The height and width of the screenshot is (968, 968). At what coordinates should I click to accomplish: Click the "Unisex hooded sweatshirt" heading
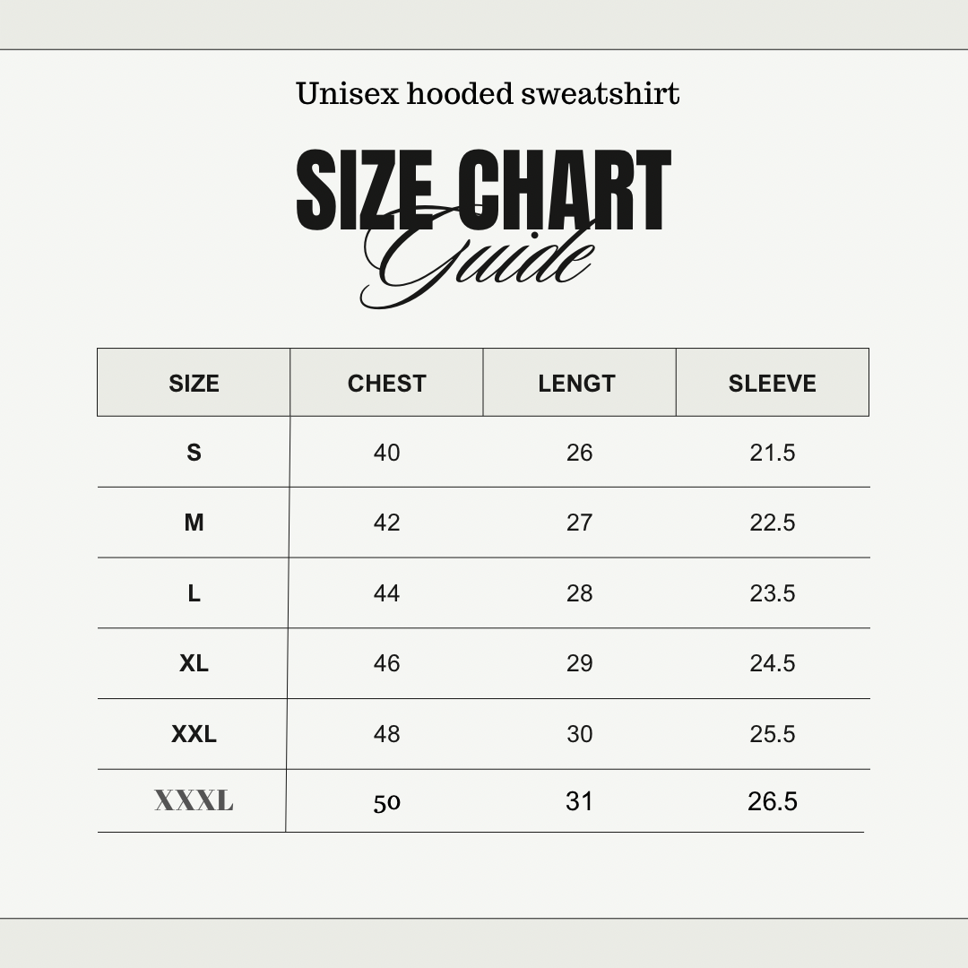(x=488, y=93)
